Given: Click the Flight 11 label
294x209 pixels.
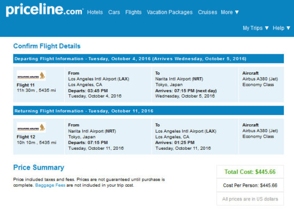Looking at the screenshot, I should tap(26, 85).
